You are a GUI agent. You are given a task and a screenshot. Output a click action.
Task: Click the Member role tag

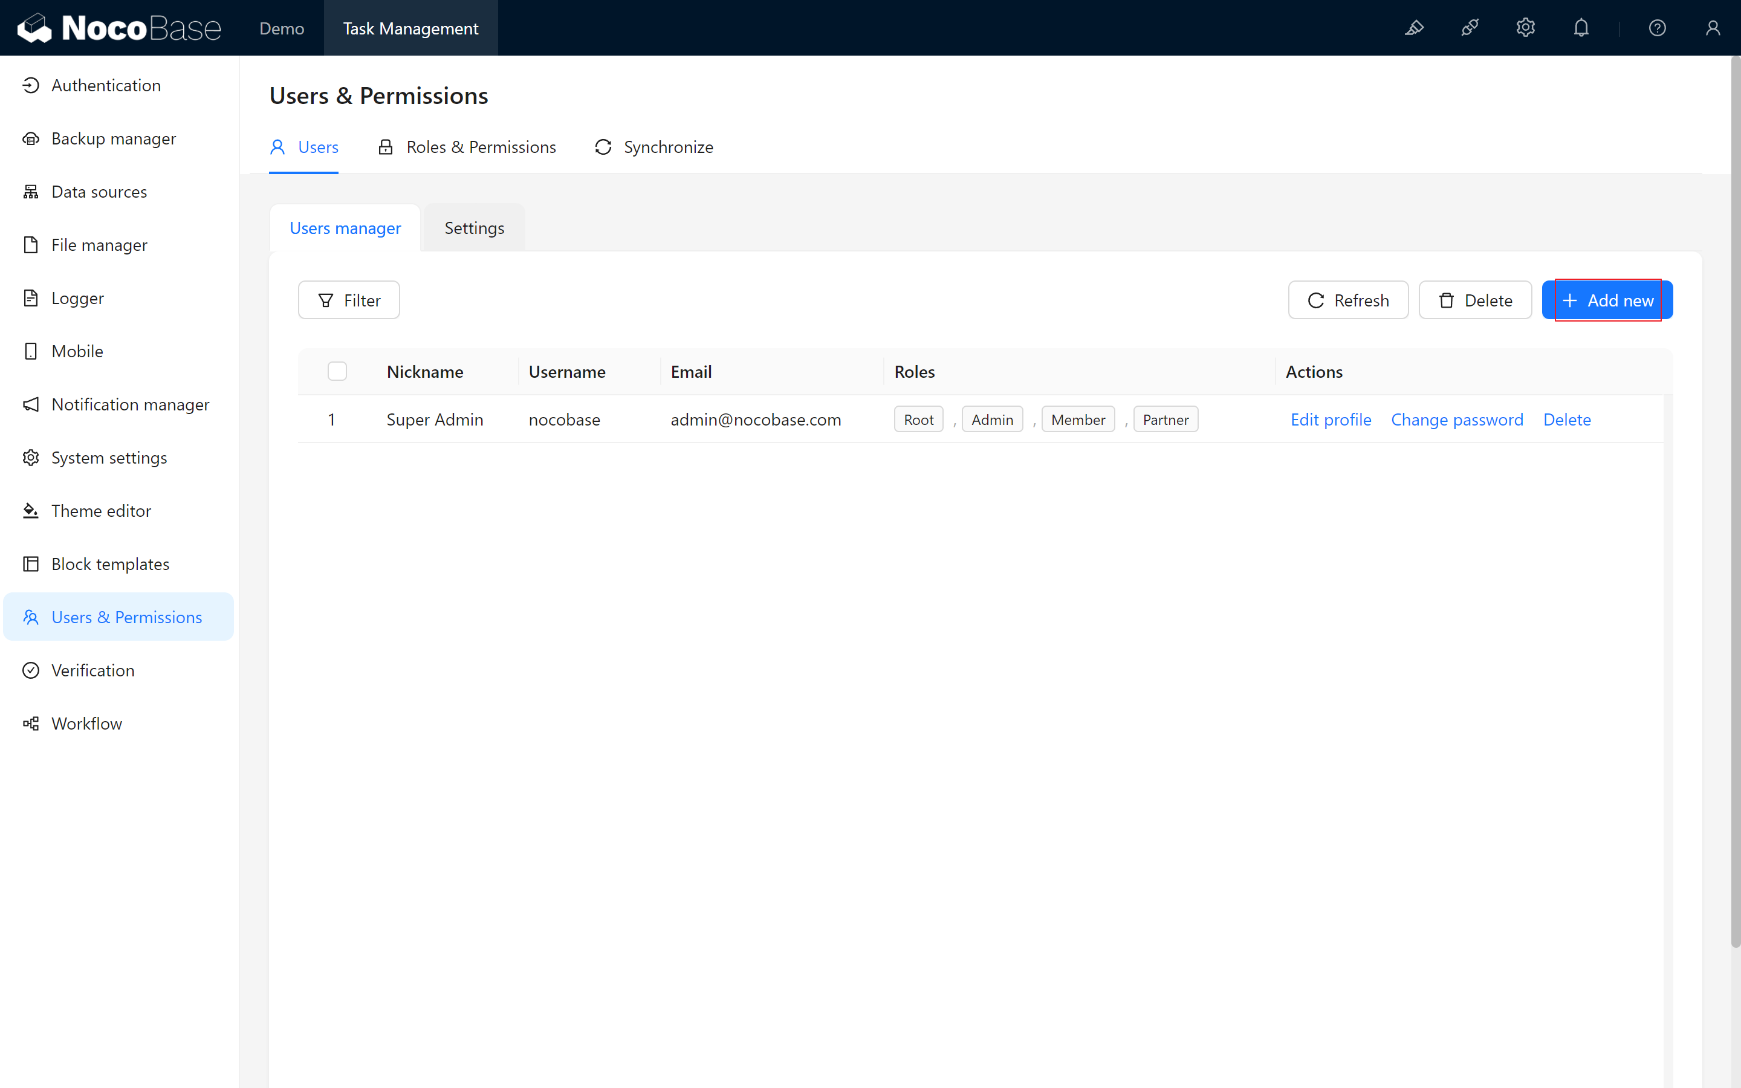(1078, 419)
